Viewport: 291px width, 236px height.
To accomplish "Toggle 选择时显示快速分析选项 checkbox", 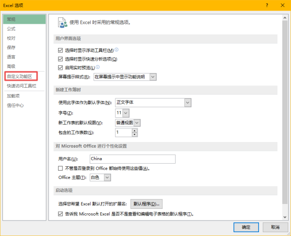I will [60, 59].
